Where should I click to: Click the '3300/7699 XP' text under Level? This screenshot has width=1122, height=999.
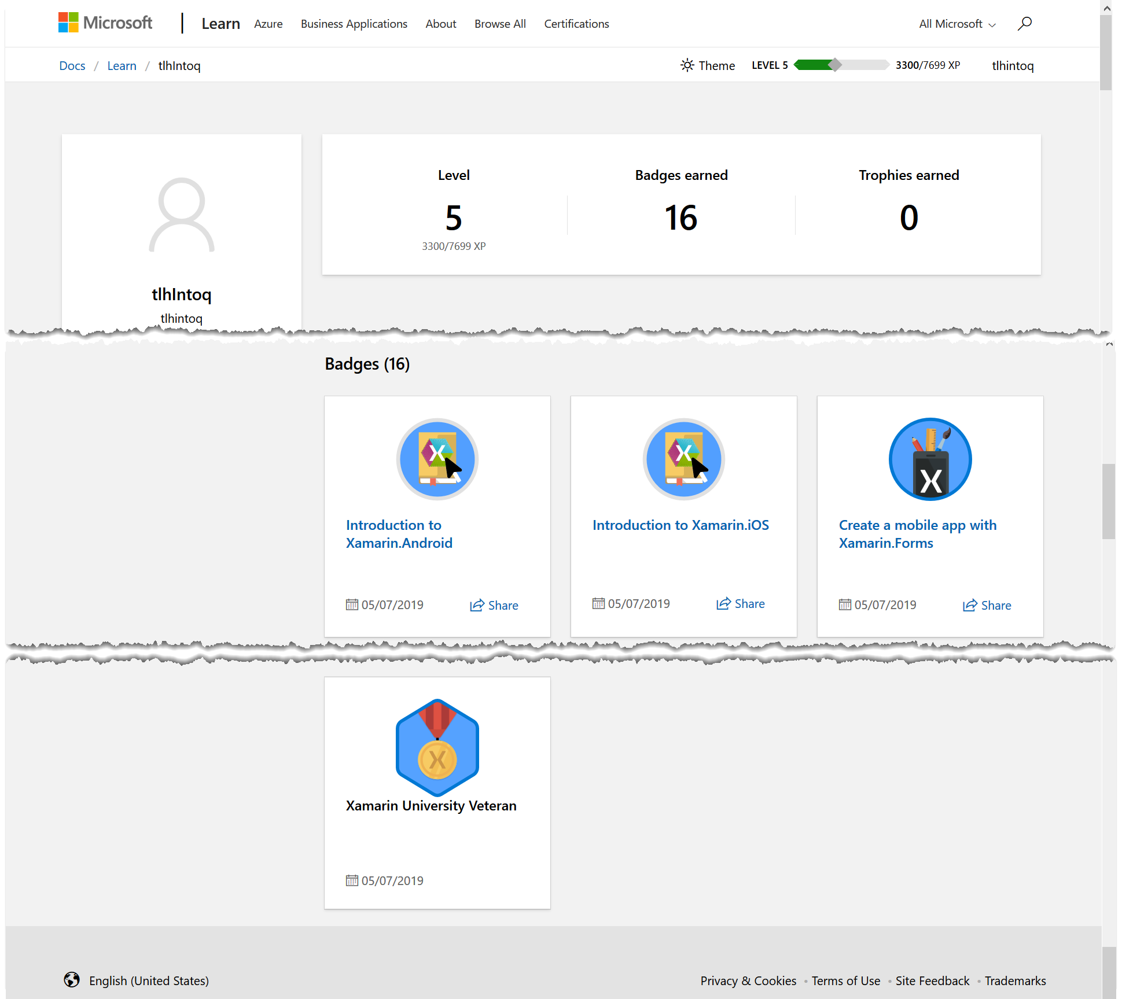(454, 246)
